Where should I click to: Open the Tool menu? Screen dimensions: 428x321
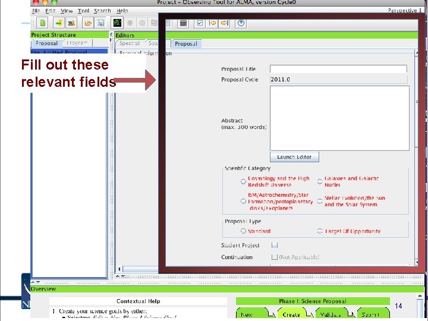83,11
